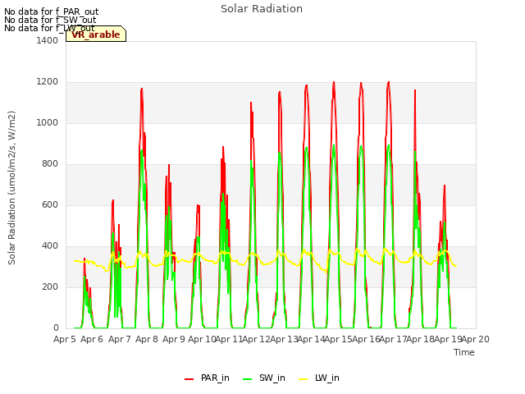Click the 1000 y-axis tick label
Image resolution: width=525 pixels, height=394 pixels.
pos(48,122)
